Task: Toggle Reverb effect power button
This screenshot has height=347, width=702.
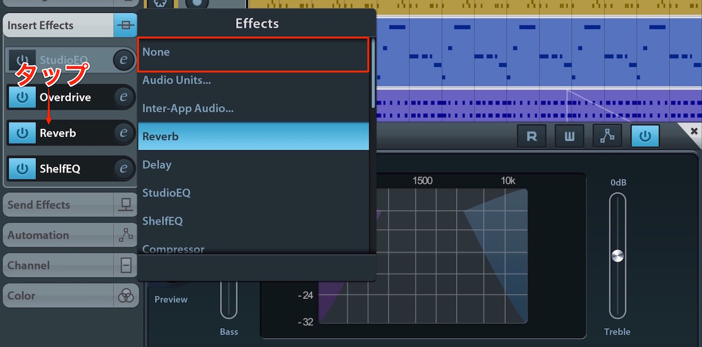Action: pos(22,133)
